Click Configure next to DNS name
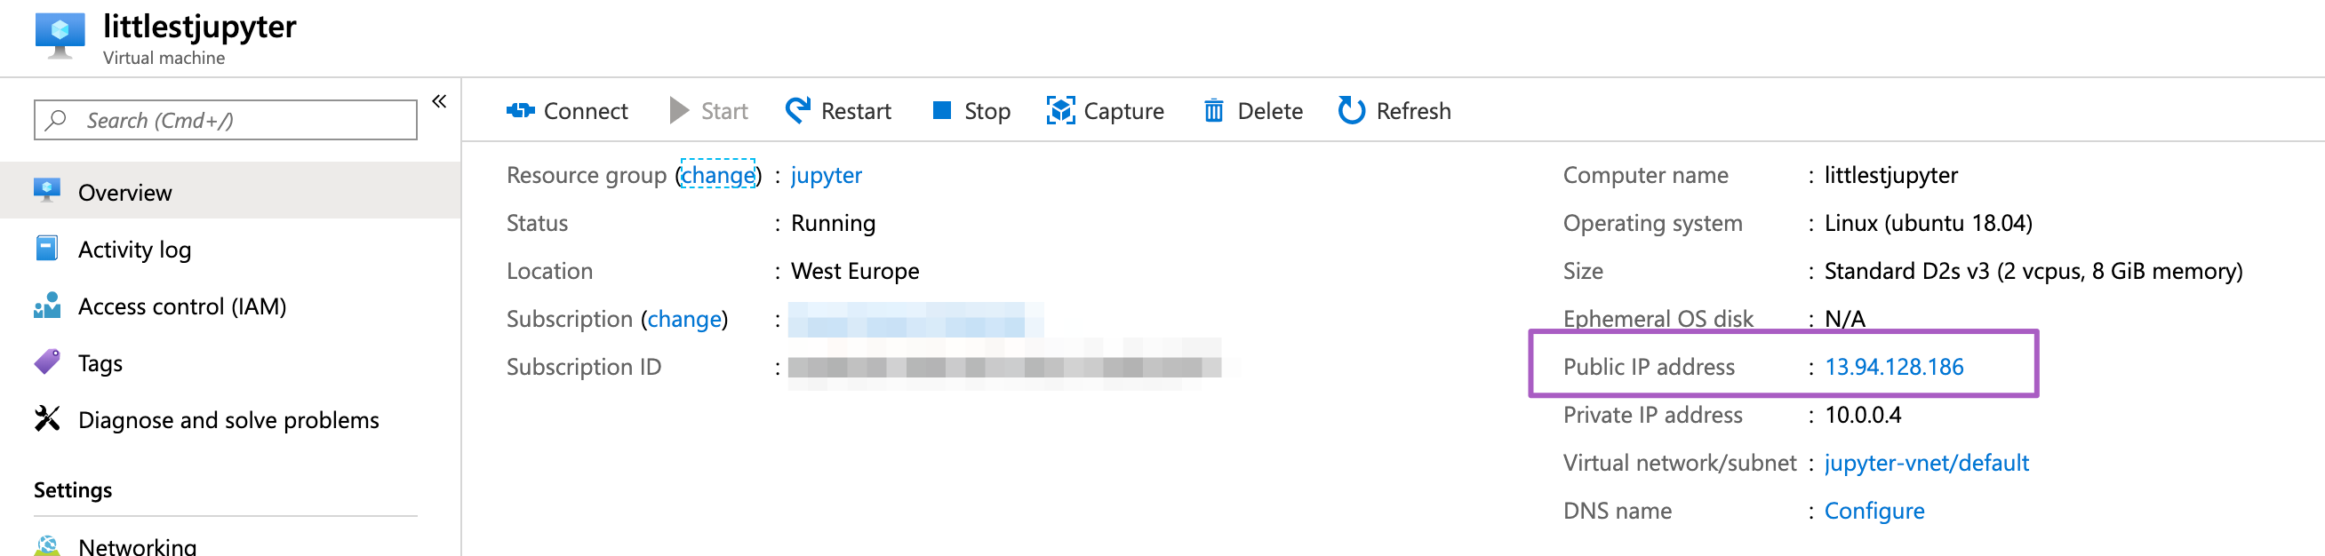The height and width of the screenshot is (556, 2325). click(1874, 511)
